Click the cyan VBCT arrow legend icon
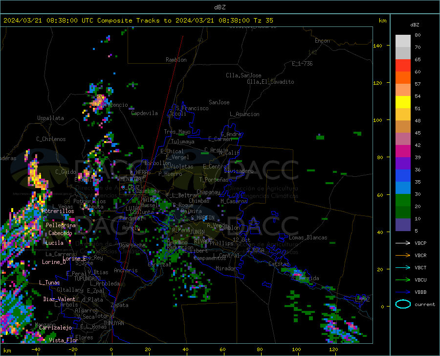The height and width of the screenshot is (356, 440). coord(403,267)
